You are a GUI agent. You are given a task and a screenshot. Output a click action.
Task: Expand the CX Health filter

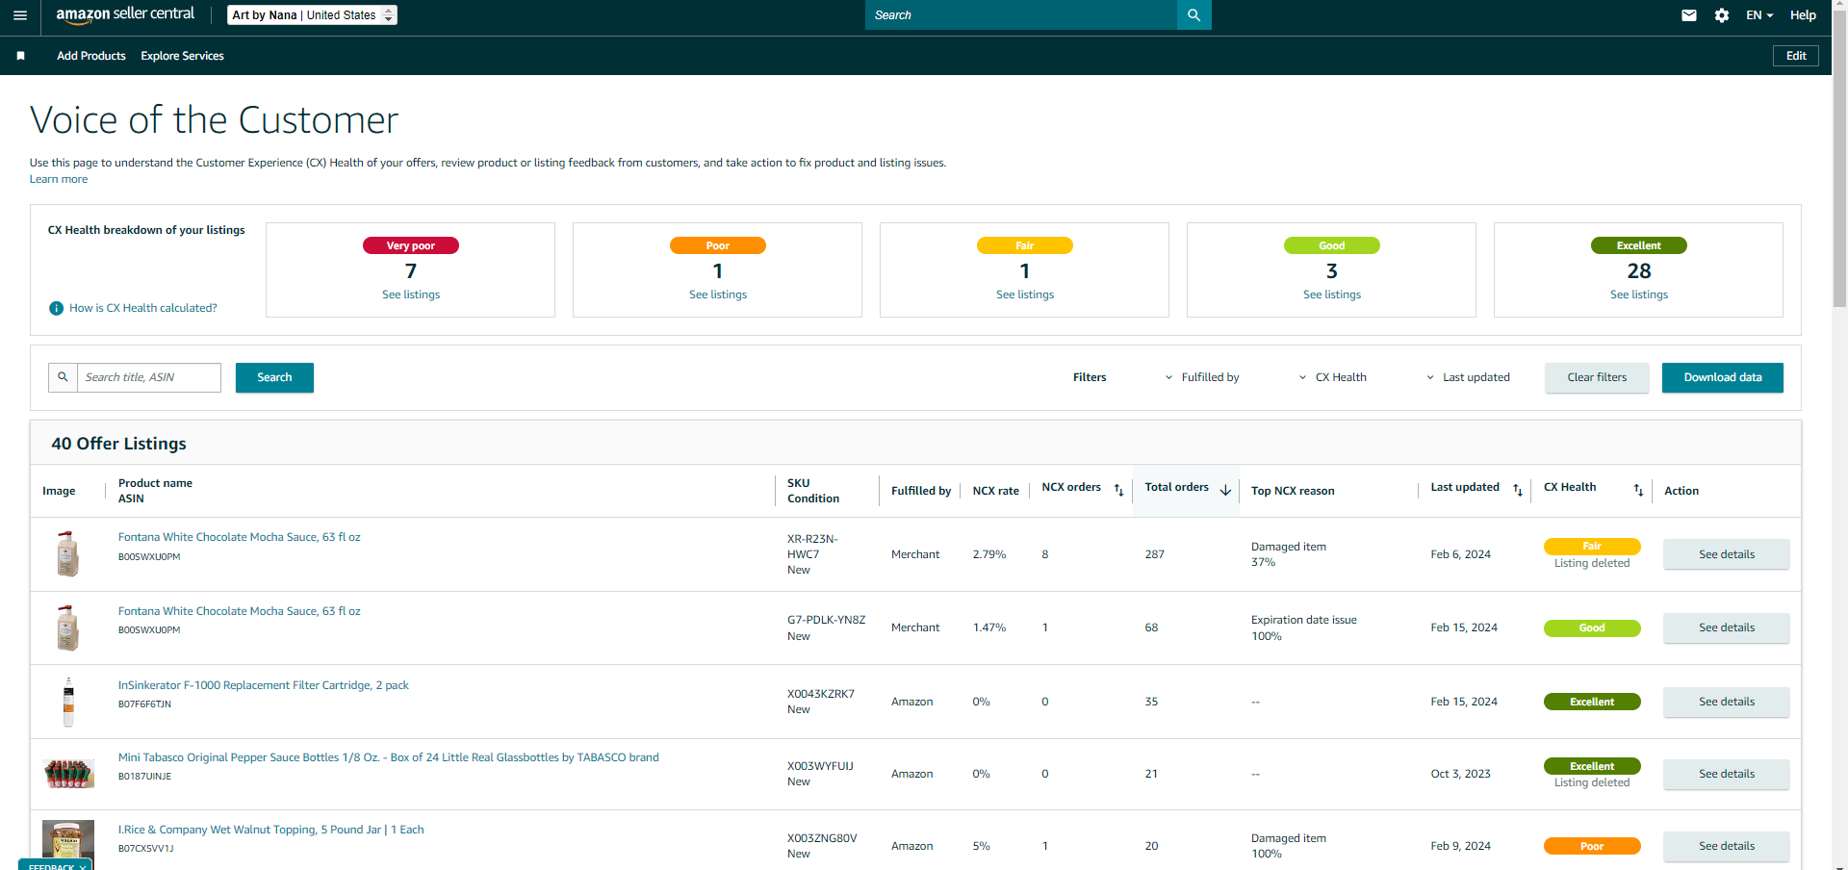pos(1333,377)
